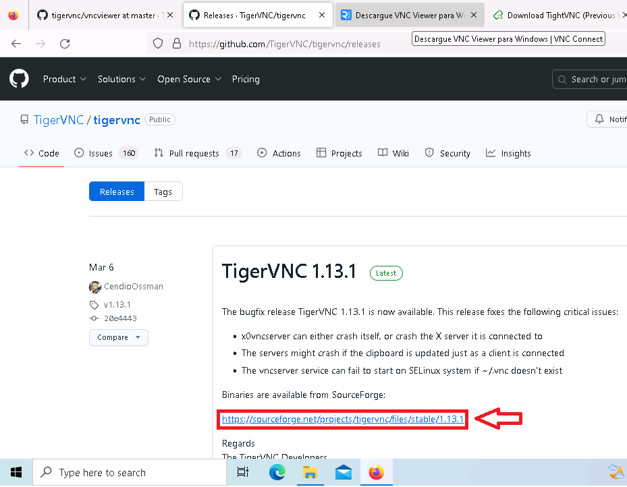Switch to the Descargue VNC Viewer tab

point(410,16)
